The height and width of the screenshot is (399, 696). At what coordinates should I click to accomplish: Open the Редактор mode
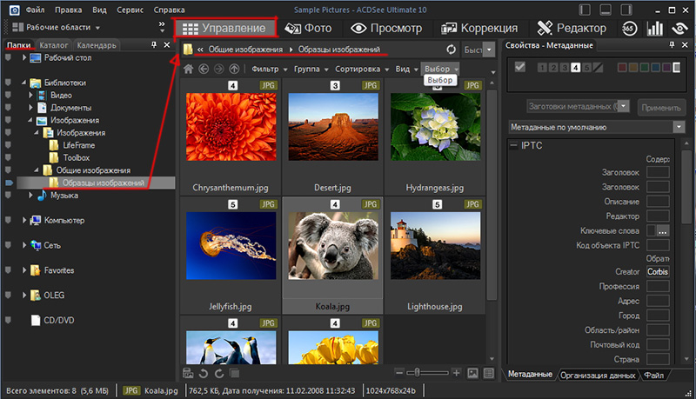572,29
